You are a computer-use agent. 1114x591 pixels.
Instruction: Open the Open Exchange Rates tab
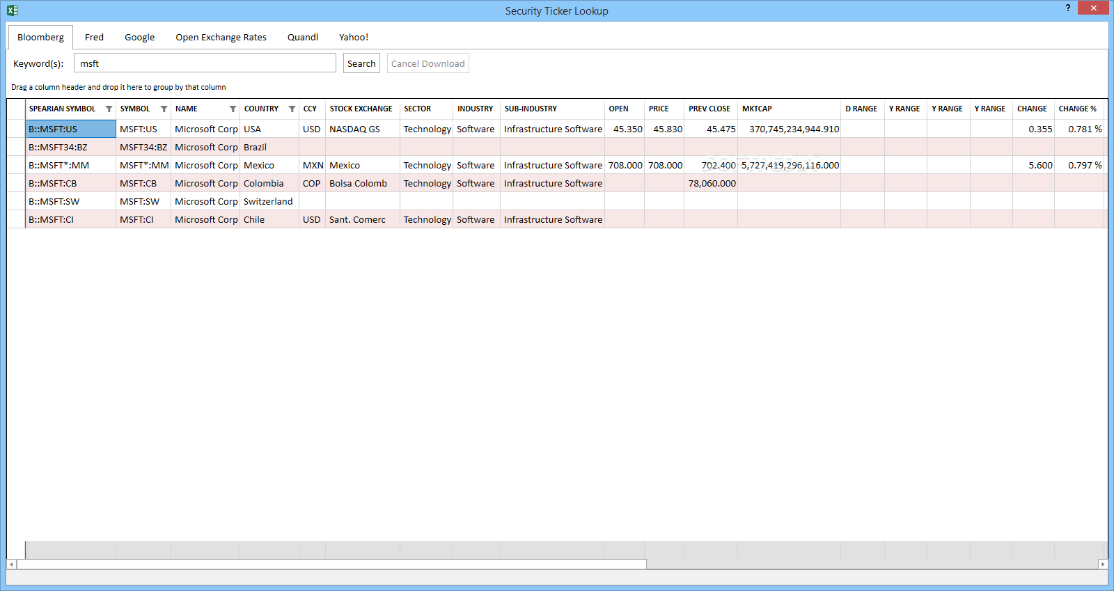[x=221, y=38]
